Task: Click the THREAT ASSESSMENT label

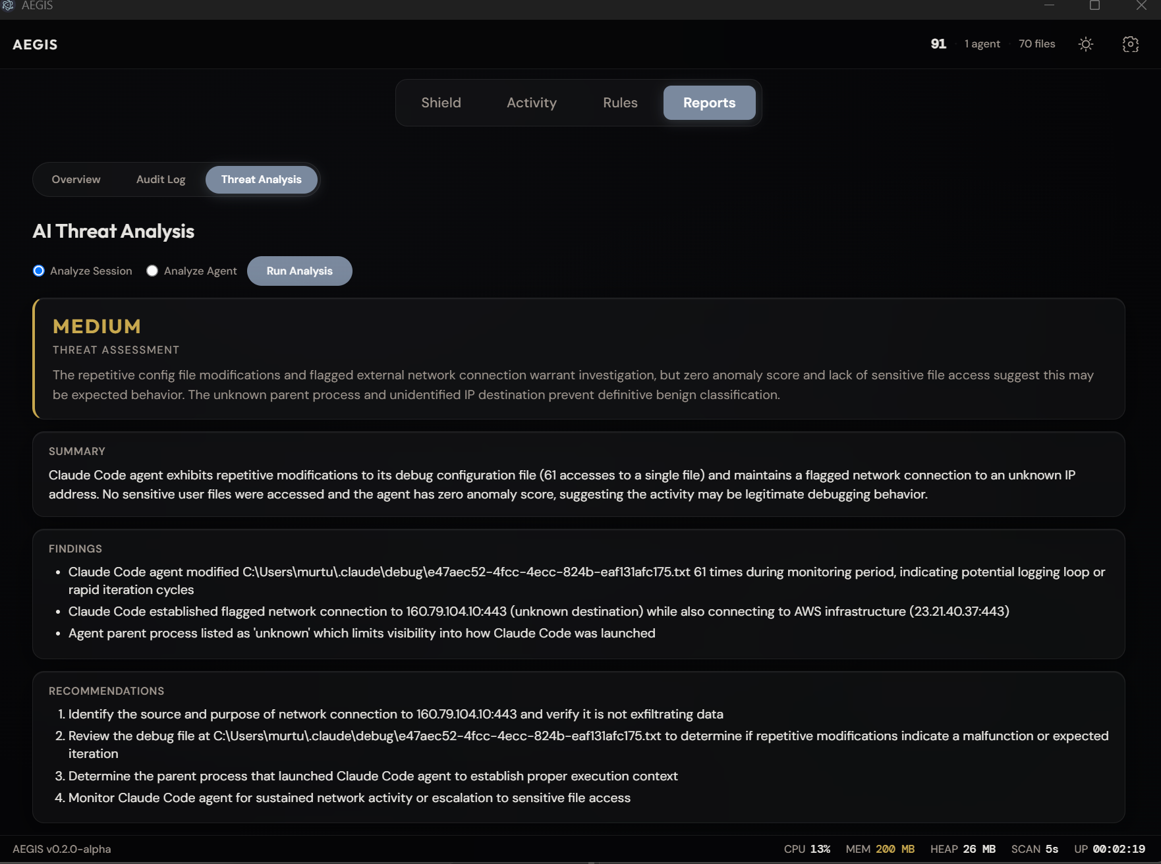Action: [x=116, y=350]
